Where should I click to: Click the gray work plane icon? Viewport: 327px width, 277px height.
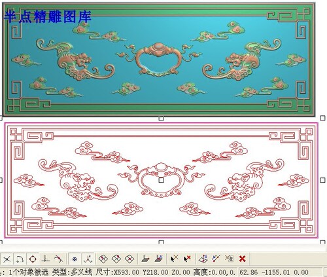(x=145, y=259)
